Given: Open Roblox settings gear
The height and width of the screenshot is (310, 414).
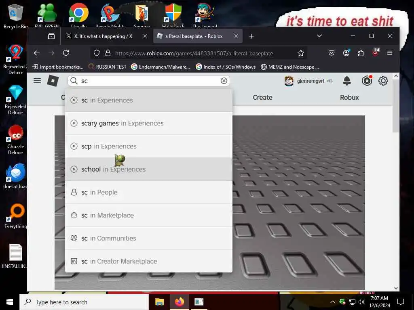Looking at the screenshot, I should [x=383, y=81].
